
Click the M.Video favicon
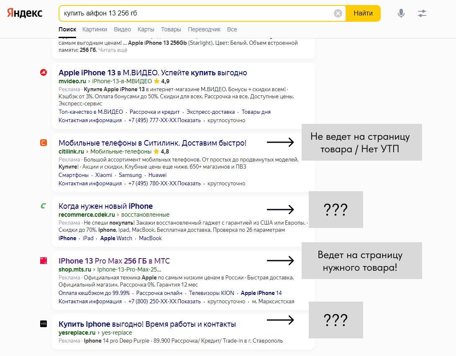point(44,72)
